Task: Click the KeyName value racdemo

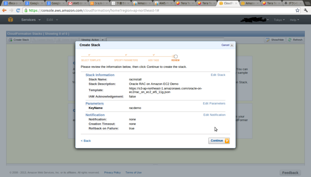Action: 135,108
